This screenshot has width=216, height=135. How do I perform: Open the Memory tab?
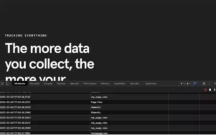point(105,83)
